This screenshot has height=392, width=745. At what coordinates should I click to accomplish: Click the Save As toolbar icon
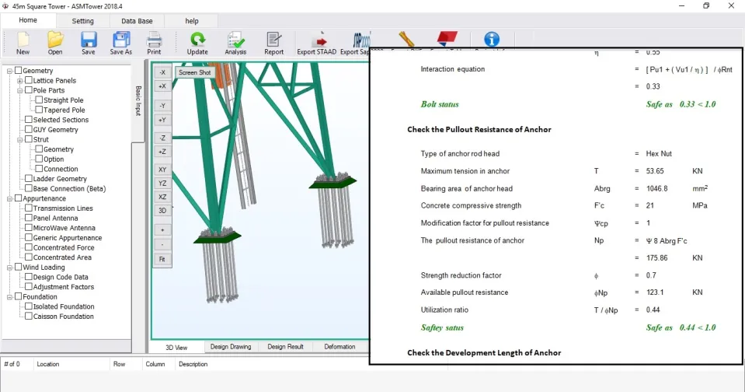(121, 40)
